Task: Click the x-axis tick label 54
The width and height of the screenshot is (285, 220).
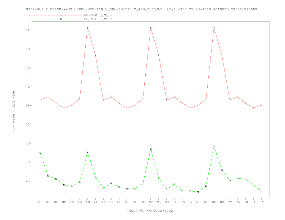Action: coord(182,202)
